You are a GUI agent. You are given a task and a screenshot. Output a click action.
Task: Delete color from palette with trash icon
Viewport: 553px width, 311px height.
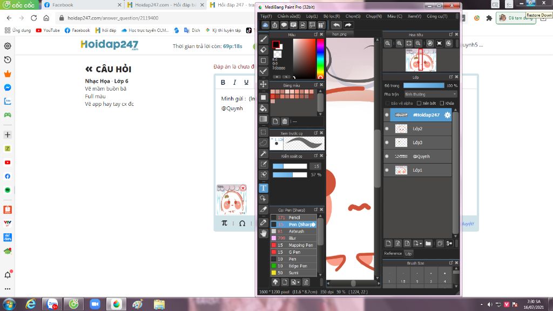point(285,121)
